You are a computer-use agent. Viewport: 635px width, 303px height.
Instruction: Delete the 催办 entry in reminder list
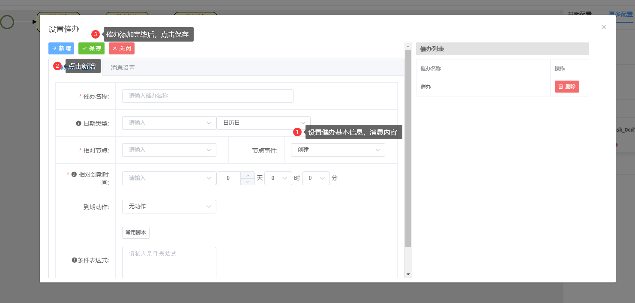coord(566,87)
